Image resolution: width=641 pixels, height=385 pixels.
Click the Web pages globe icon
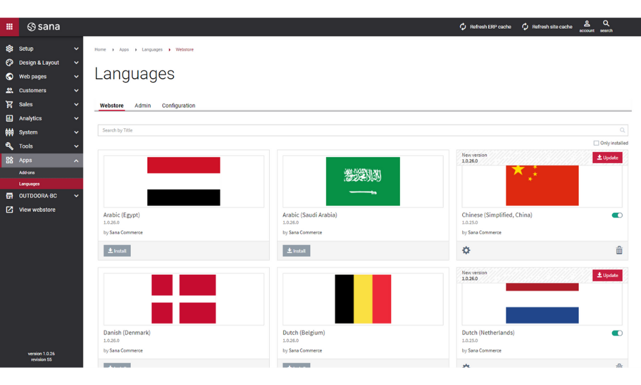(x=10, y=76)
